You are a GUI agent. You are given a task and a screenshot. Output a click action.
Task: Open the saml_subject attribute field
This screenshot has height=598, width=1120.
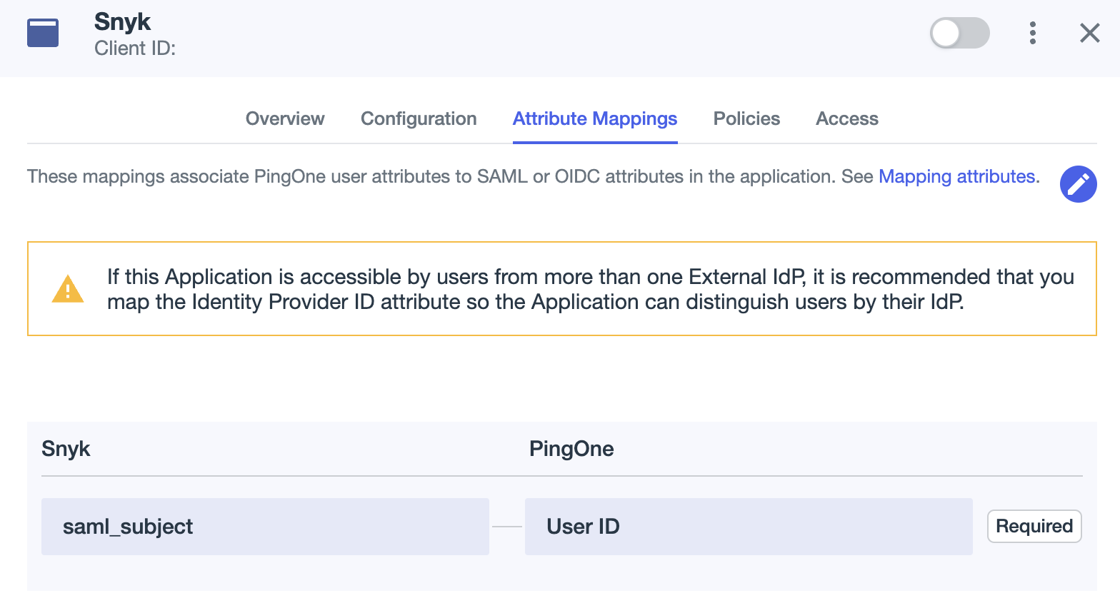point(265,526)
